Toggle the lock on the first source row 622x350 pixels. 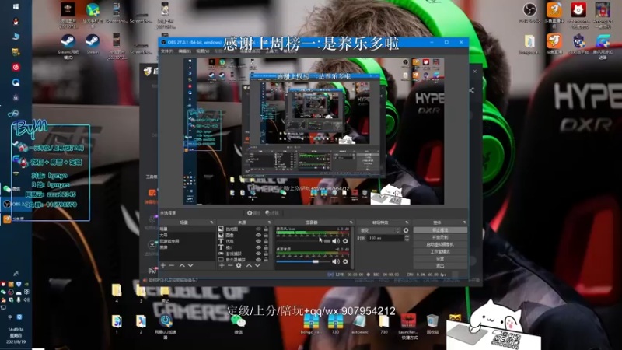pyautogui.click(x=266, y=229)
